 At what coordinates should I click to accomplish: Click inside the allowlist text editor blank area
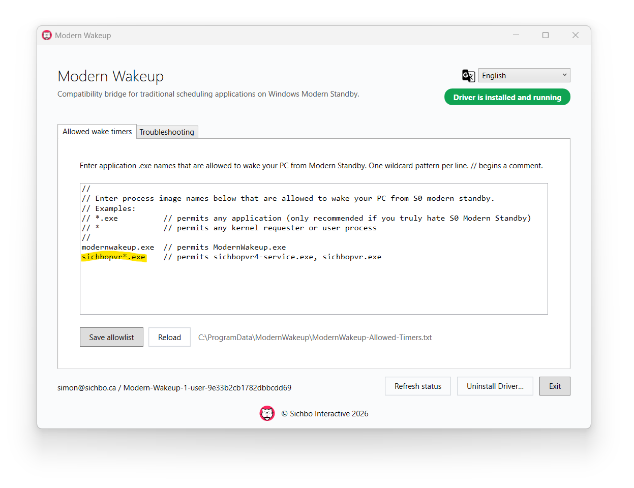pyautogui.click(x=314, y=287)
